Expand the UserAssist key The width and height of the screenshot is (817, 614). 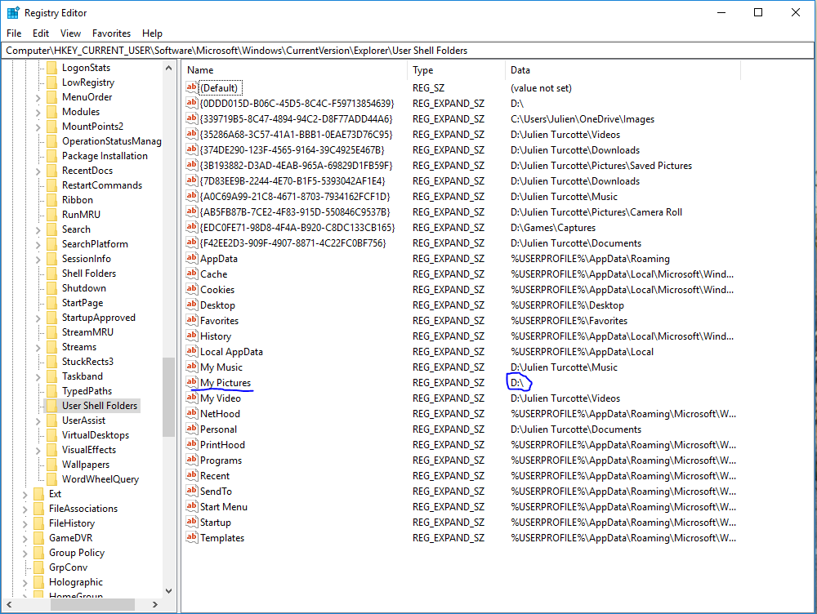point(38,420)
